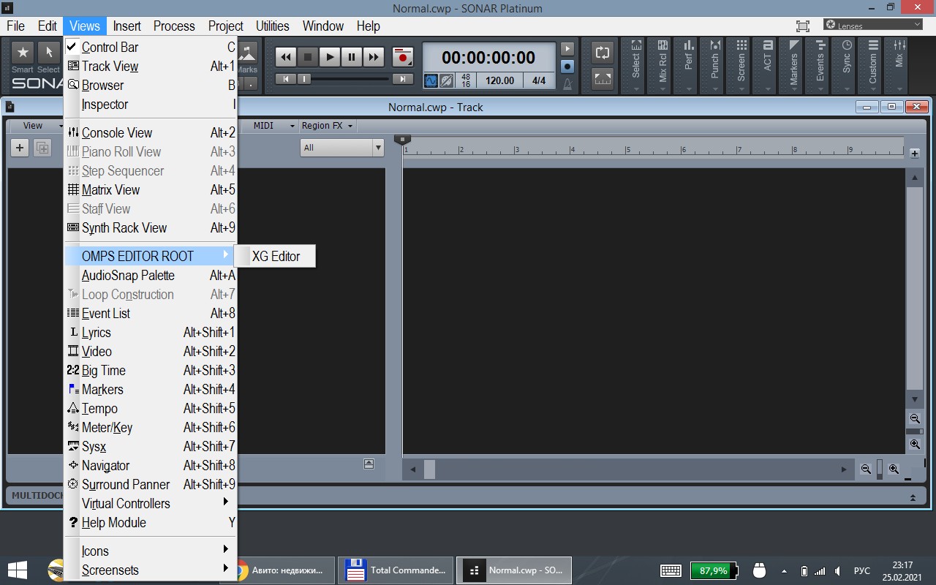936x585 pixels.
Task: Open the Lenses dropdown
Action: pos(873,25)
